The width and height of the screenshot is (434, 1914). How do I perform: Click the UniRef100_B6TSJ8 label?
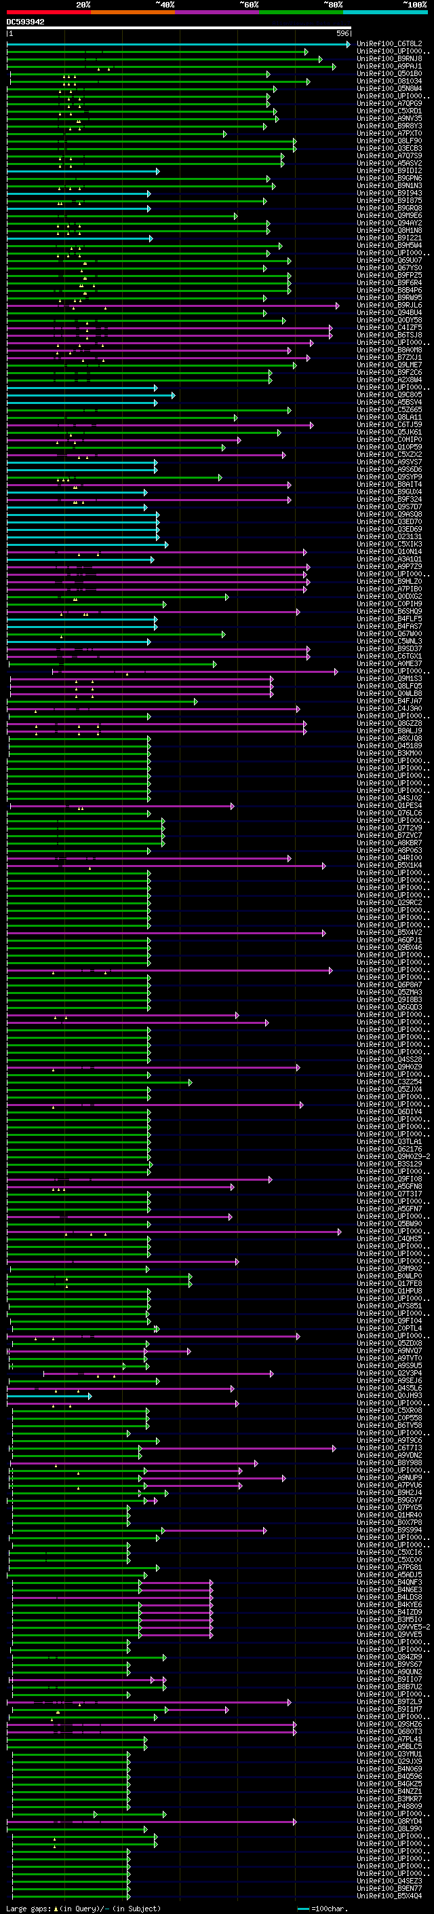(x=389, y=335)
